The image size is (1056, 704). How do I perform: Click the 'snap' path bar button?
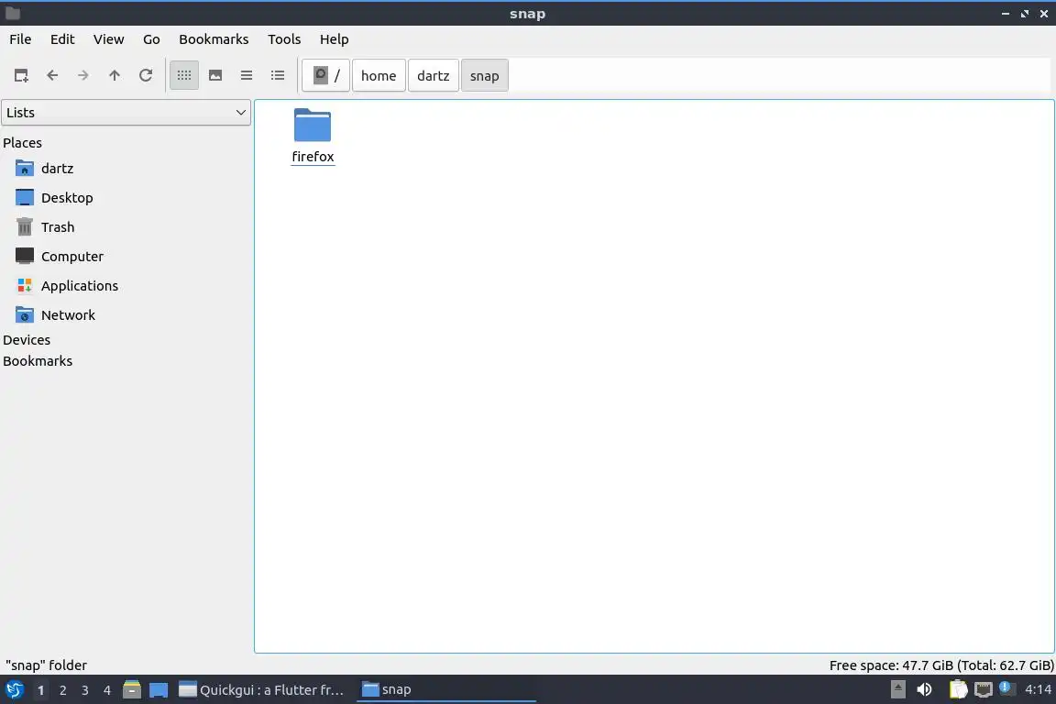484,75
